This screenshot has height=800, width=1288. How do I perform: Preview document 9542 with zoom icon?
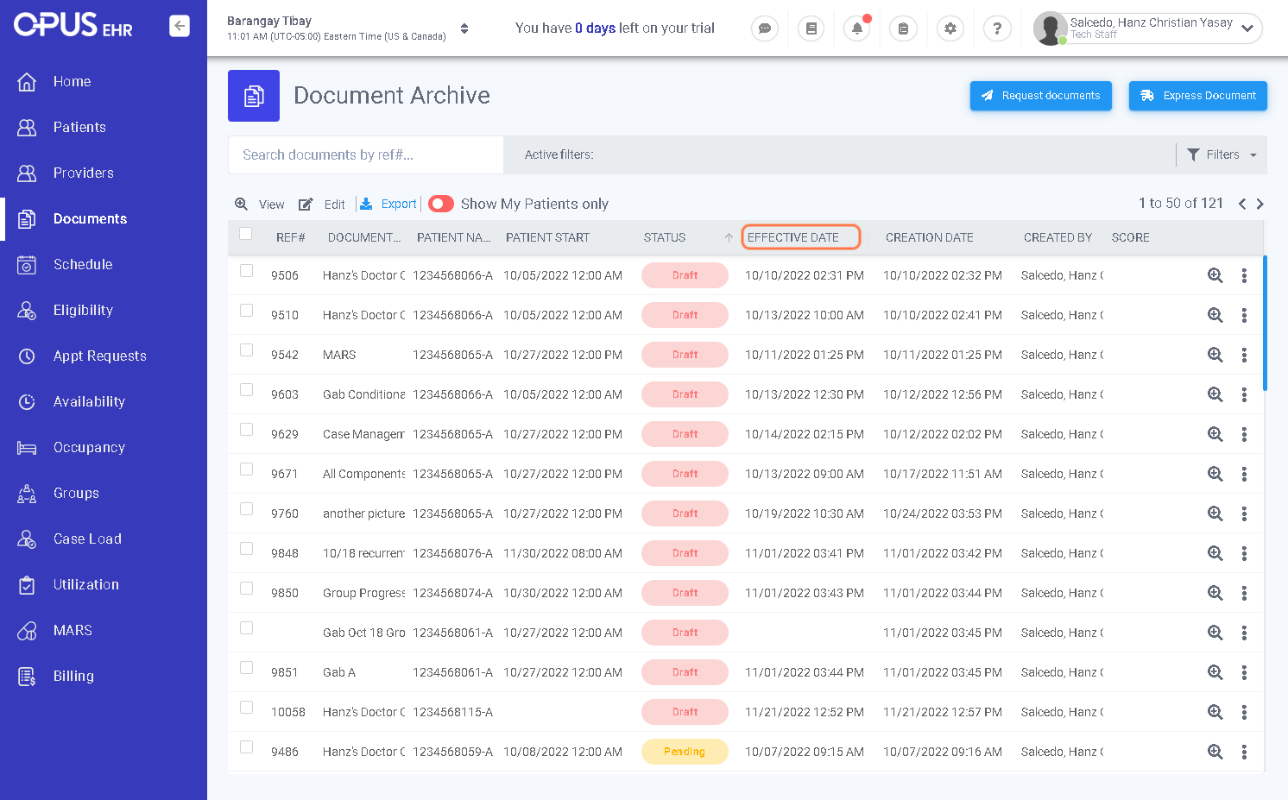pyautogui.click(x=1215, y=355)
